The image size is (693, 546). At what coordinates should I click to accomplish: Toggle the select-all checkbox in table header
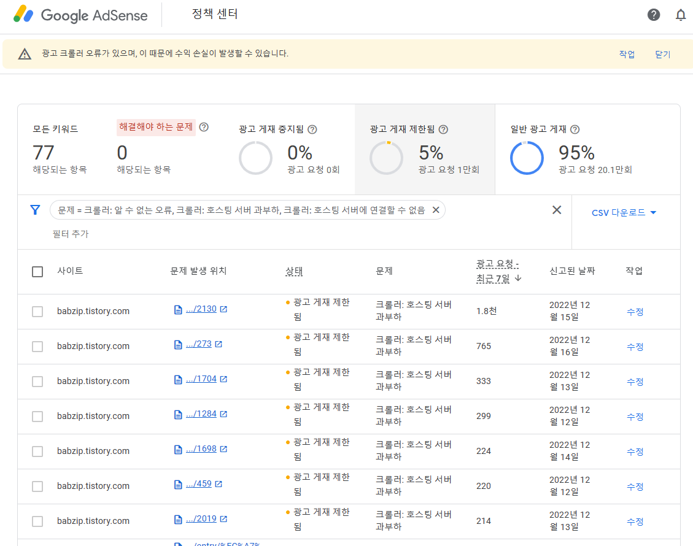[37, 272]
